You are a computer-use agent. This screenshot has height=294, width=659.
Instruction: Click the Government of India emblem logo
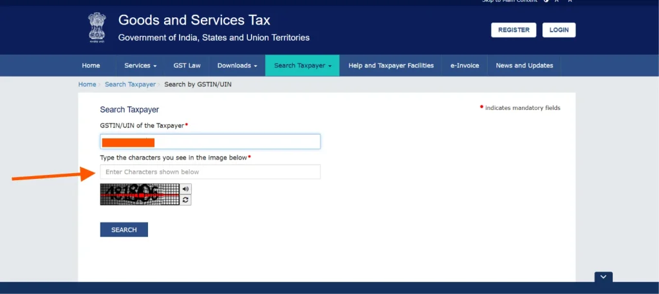tap(97, 28)
